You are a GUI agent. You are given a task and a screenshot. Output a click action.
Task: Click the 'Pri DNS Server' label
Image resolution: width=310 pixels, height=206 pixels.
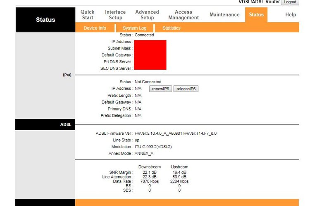(117, 62)
